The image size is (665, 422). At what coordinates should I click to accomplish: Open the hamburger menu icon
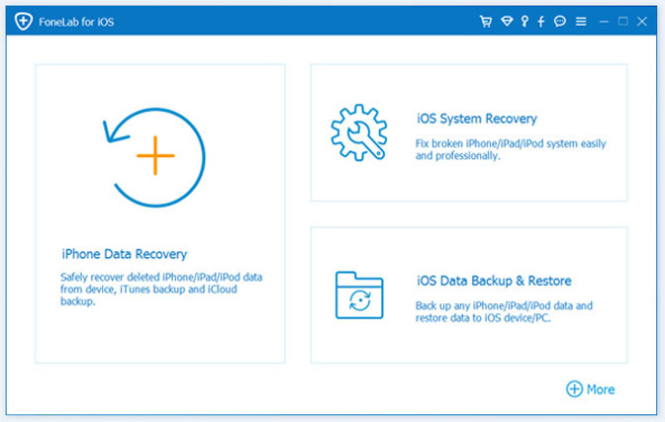[x=581, y=21]
